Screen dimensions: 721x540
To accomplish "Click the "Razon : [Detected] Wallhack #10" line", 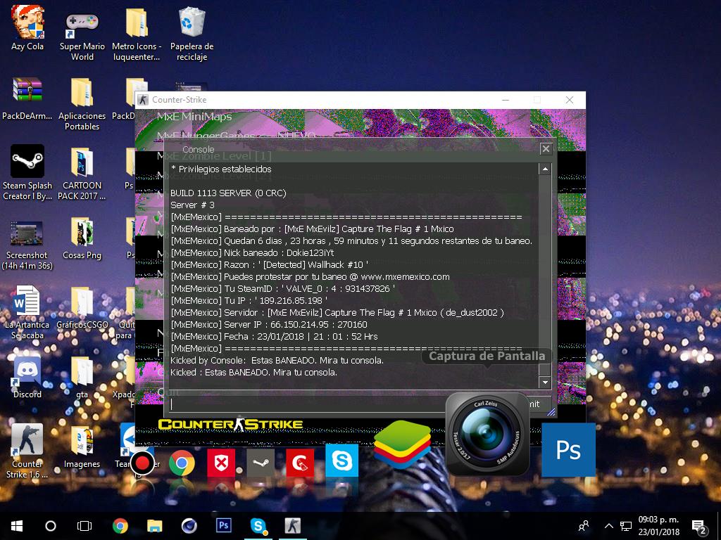I will pyautogui.click(x=270, y=264).
